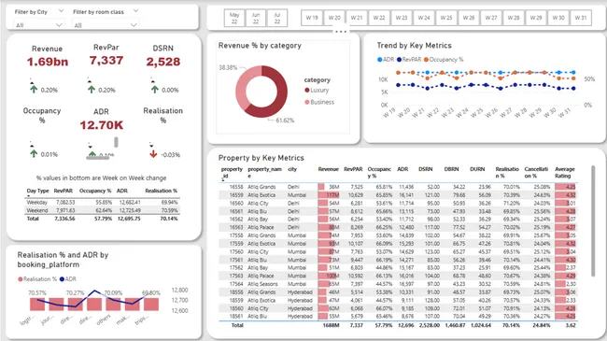Open the Filter by room class dropdown
Screen dimensions: 607x341
click(106, 25)
